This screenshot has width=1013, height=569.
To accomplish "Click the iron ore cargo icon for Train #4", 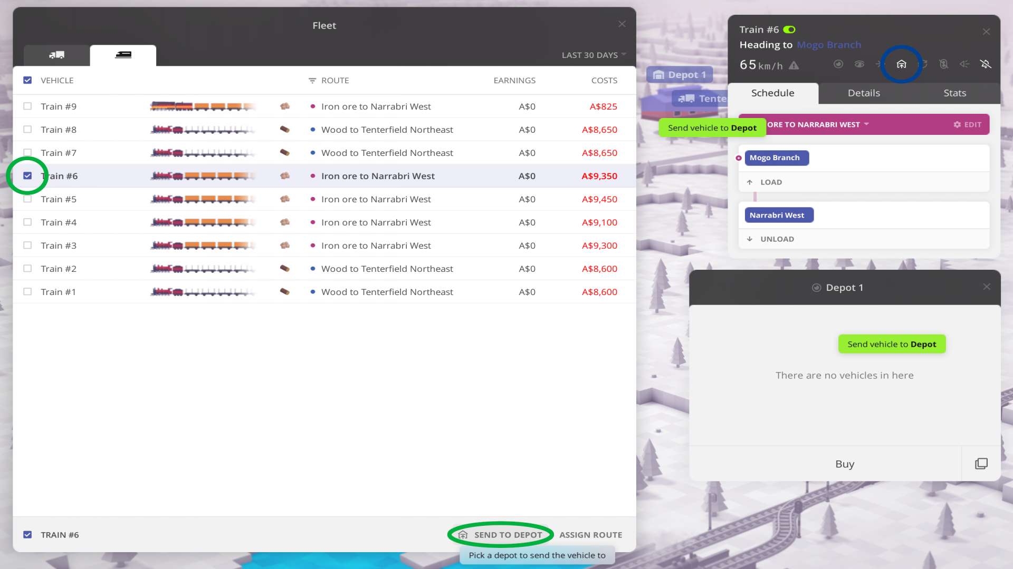I will pyautogui.click(x=285, y=222).
